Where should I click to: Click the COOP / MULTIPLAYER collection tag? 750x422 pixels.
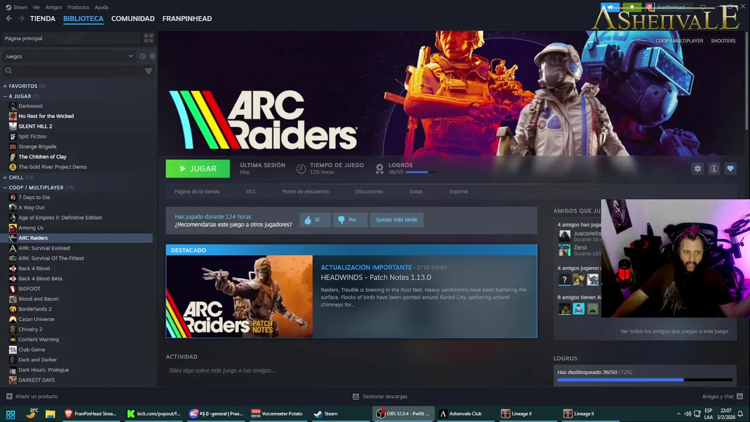tap(679, 41)
